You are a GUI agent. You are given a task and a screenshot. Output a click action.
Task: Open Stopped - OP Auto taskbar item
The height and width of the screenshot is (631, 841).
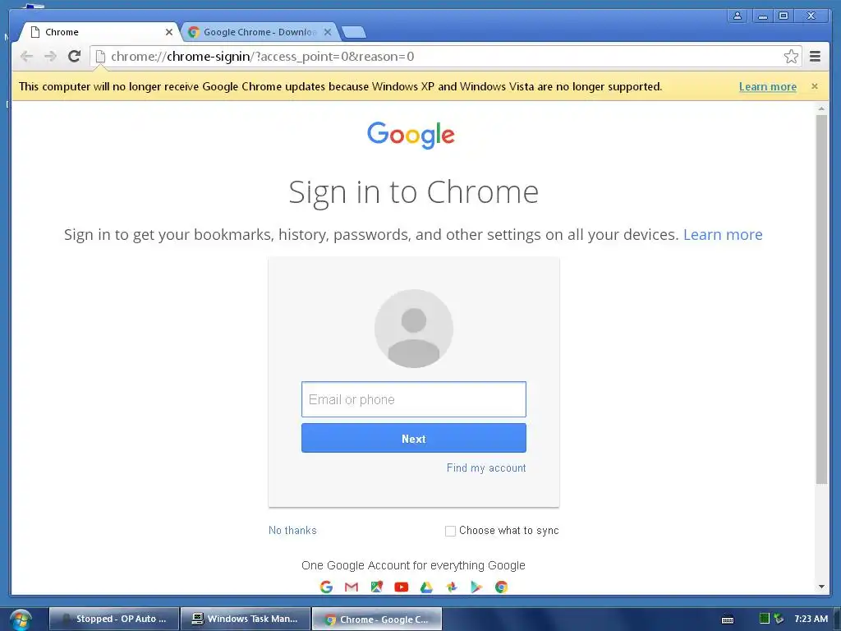114,619
